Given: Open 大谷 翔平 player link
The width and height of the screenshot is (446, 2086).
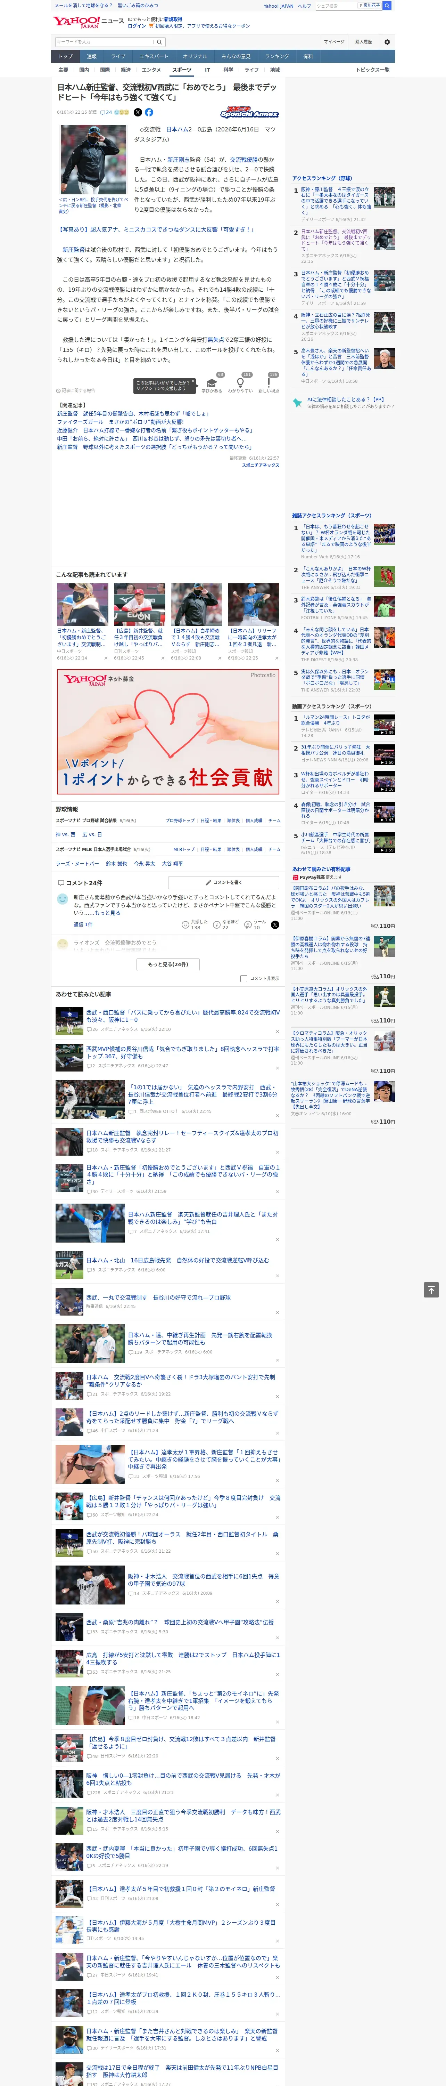Looking at the screenshot, I should [172, 864].
